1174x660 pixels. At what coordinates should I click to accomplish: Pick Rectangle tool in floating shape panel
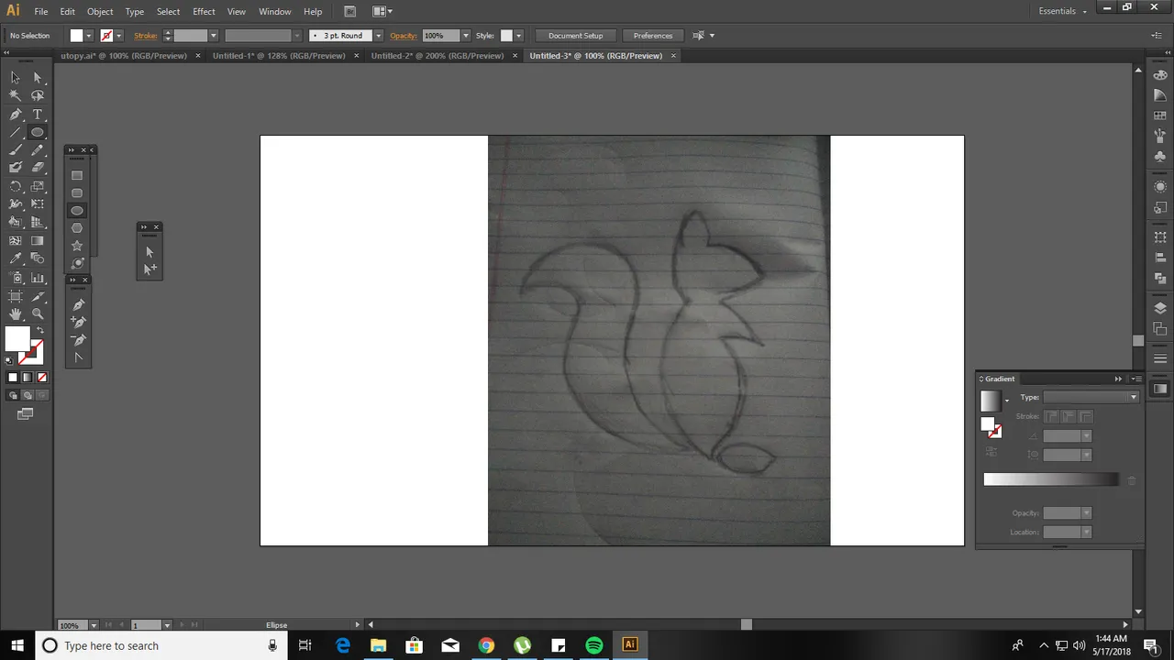[77, 175]
